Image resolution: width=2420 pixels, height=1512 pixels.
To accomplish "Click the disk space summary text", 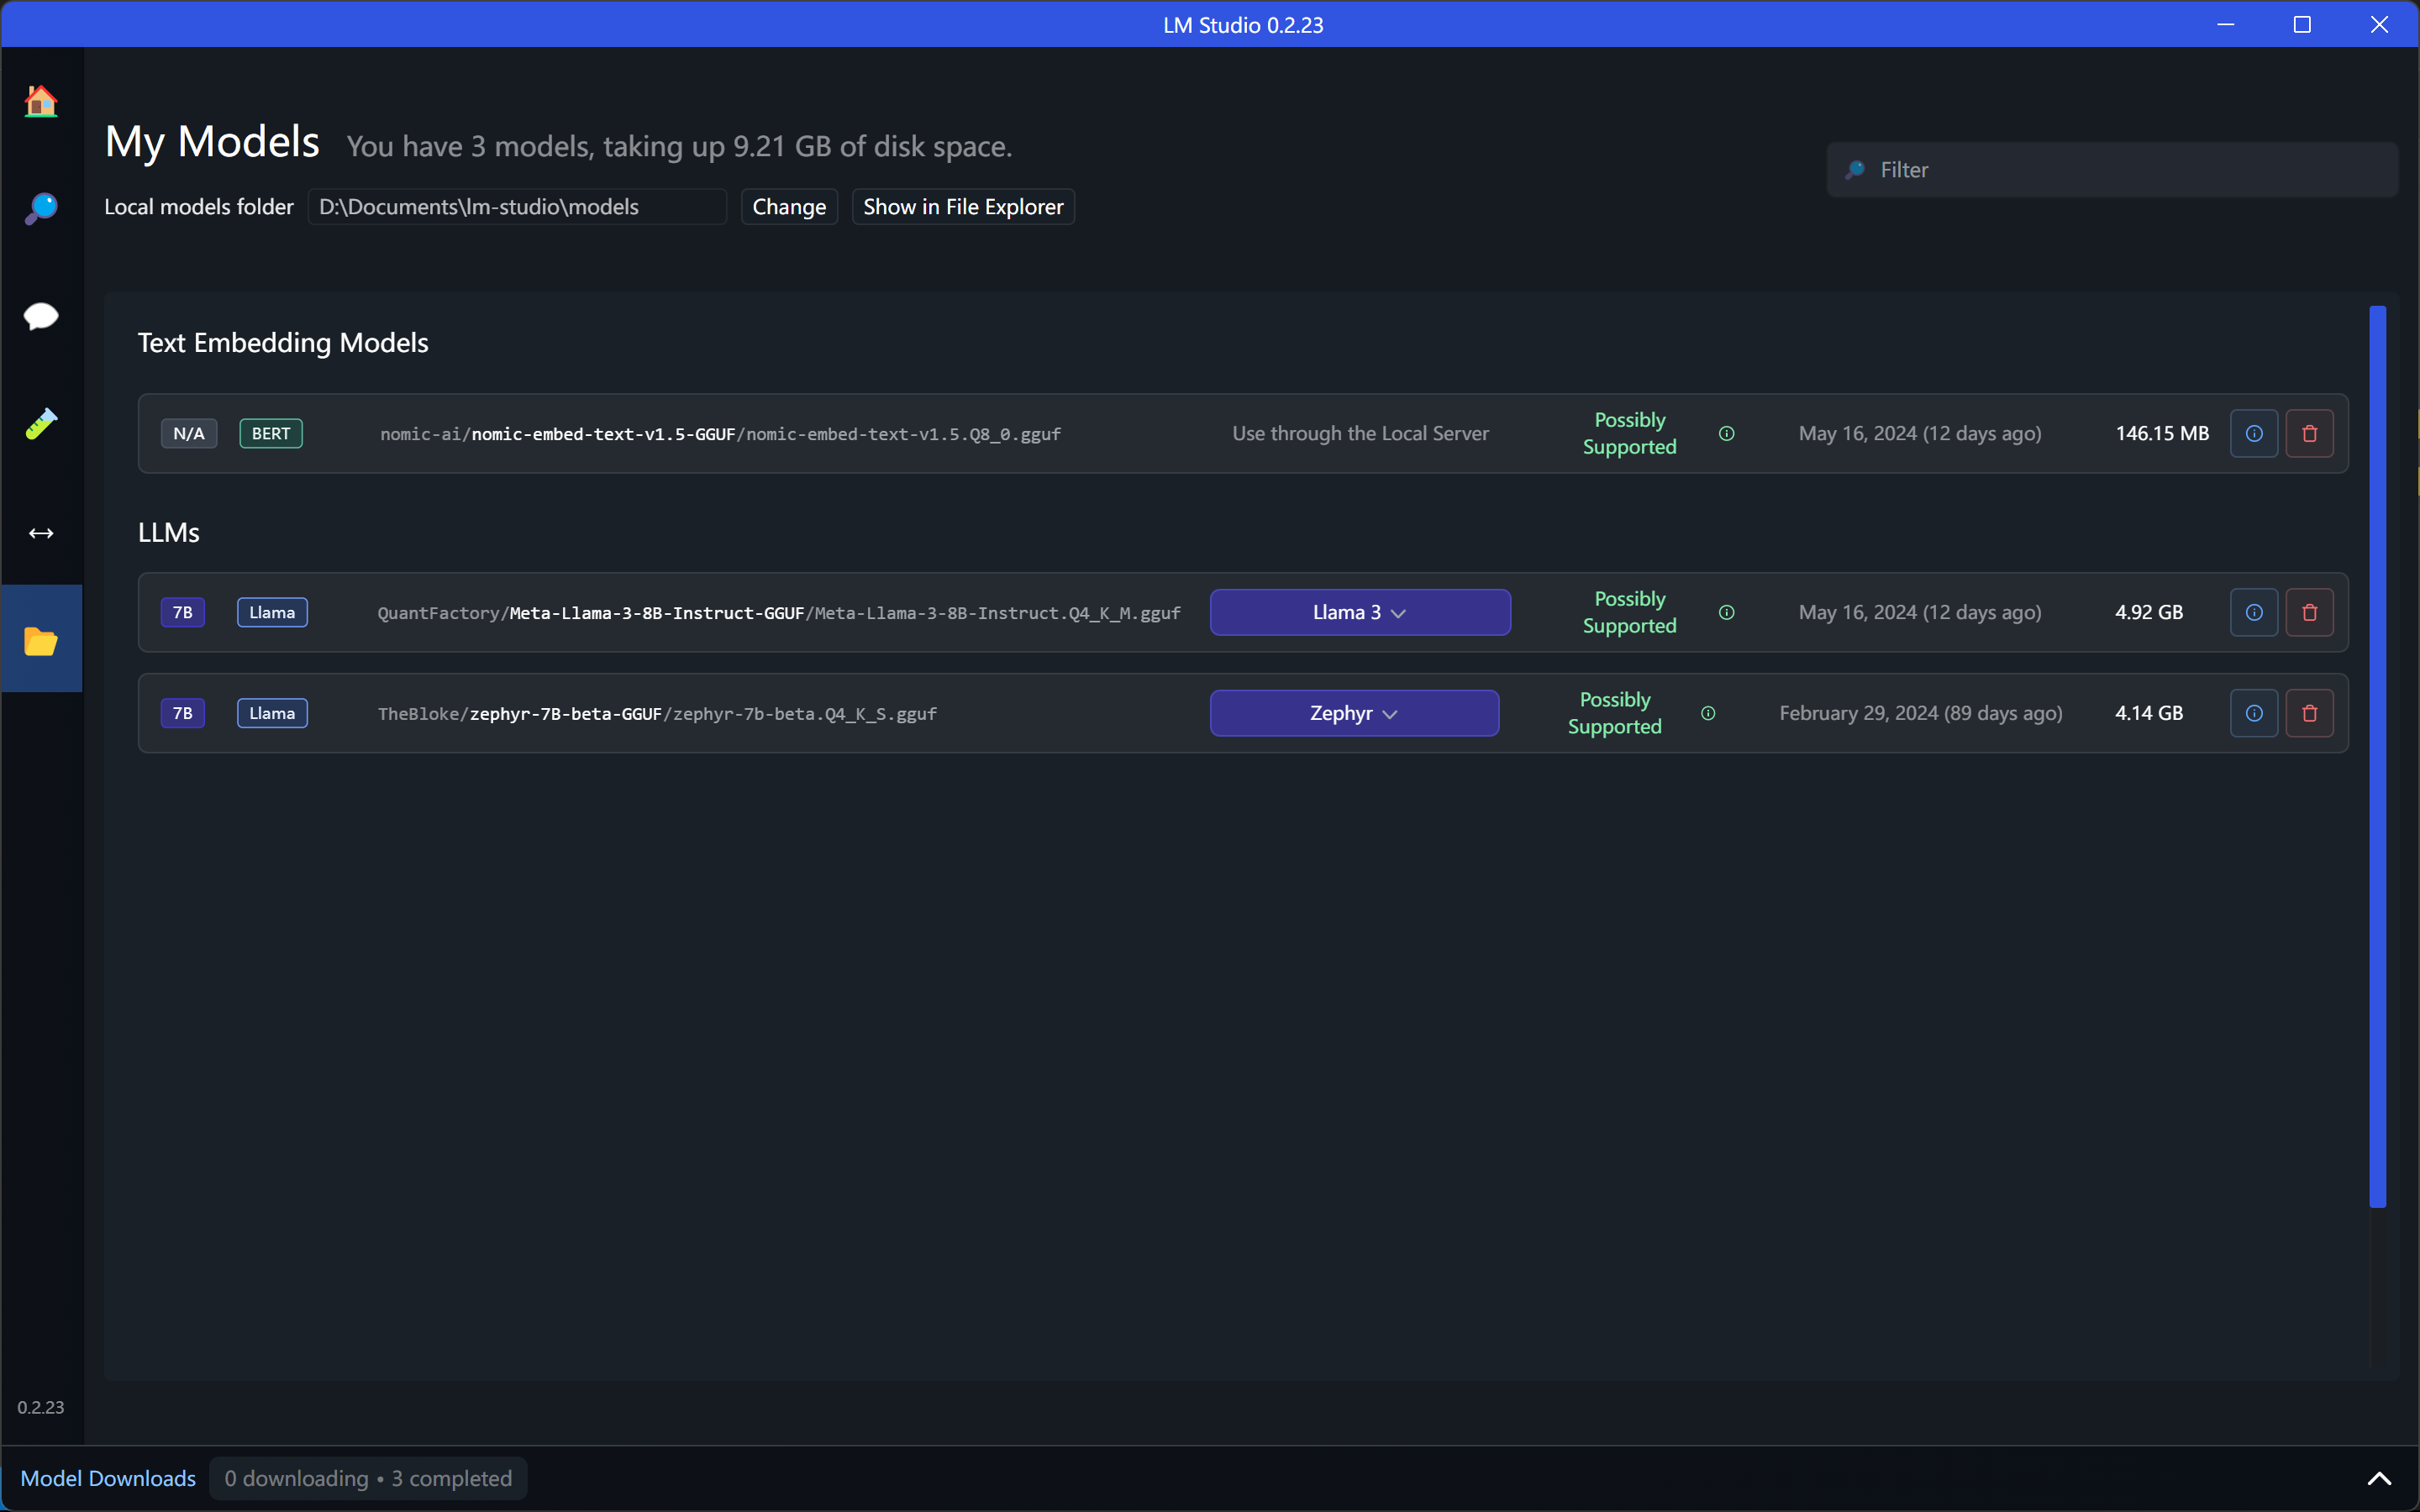I will (679, 146).
